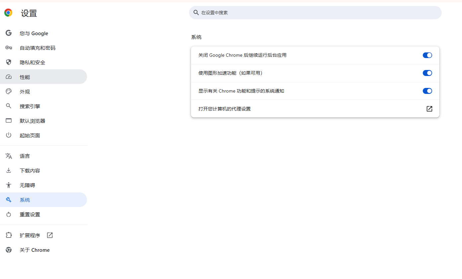
Task: Click the magnifier icon beside 搜索引擎
Action: pyautogui.click(x=9, y=106)
